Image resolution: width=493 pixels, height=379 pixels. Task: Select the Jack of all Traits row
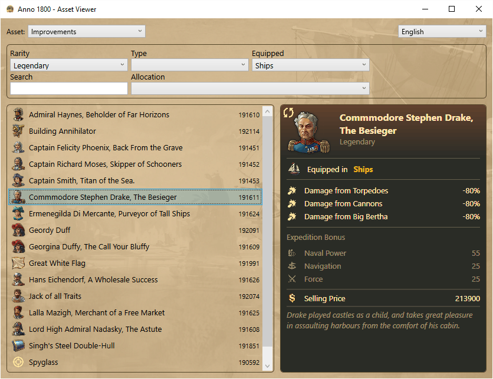[135, 296]
